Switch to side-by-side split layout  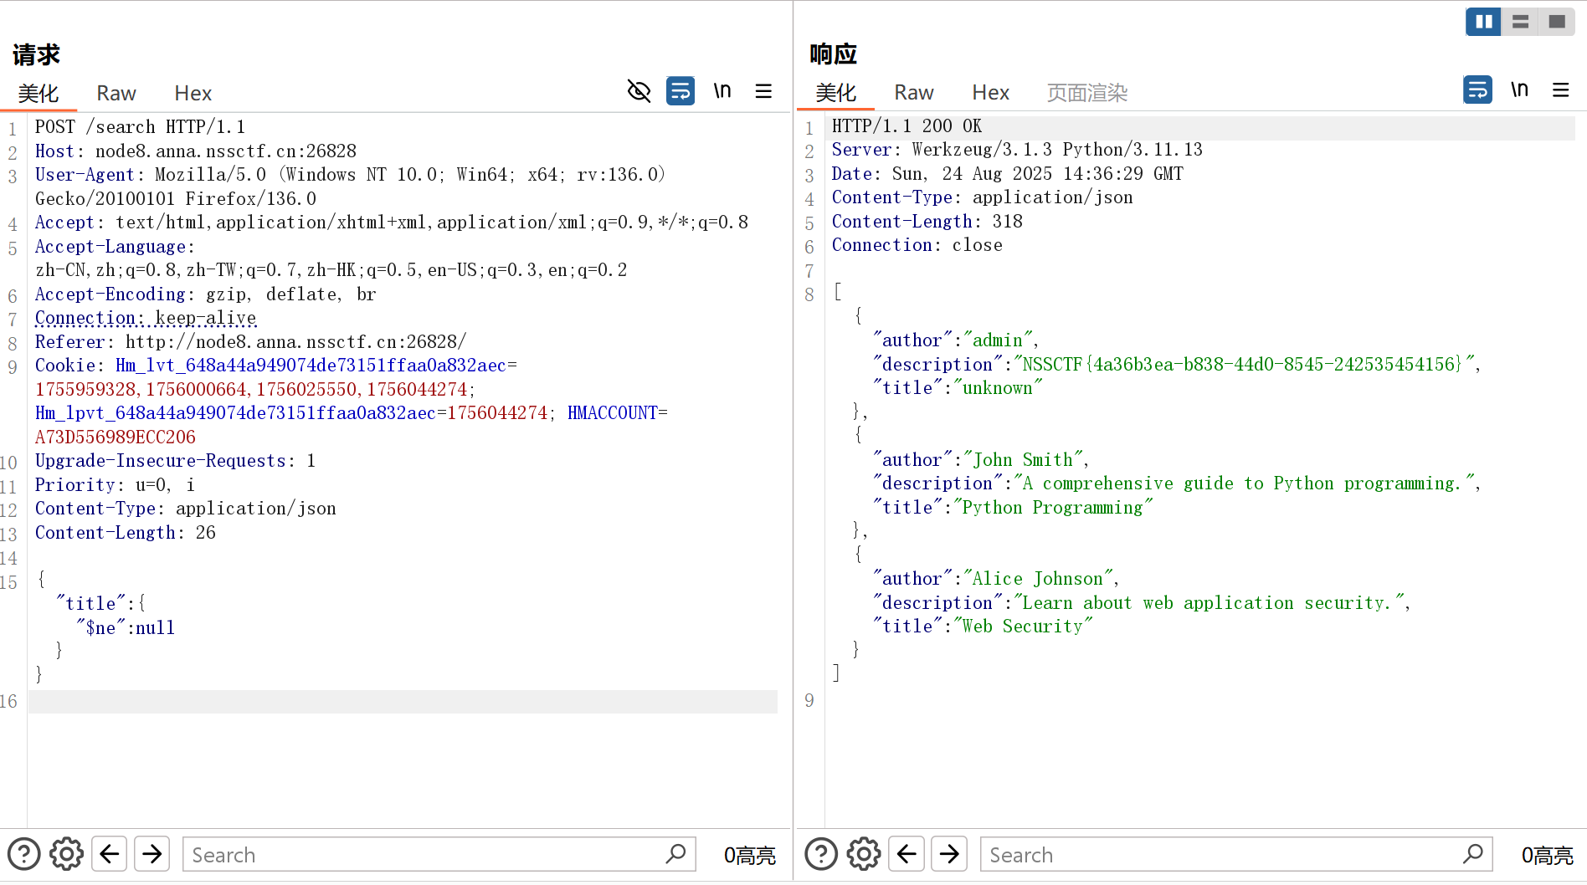pos(1483,22)
